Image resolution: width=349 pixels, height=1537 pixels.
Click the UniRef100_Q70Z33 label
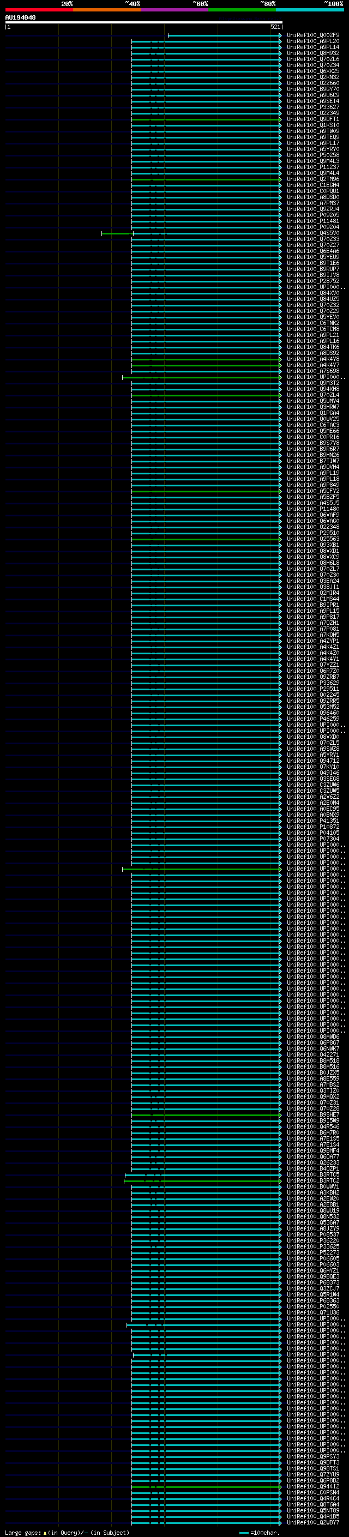click(x=313, y=239)
